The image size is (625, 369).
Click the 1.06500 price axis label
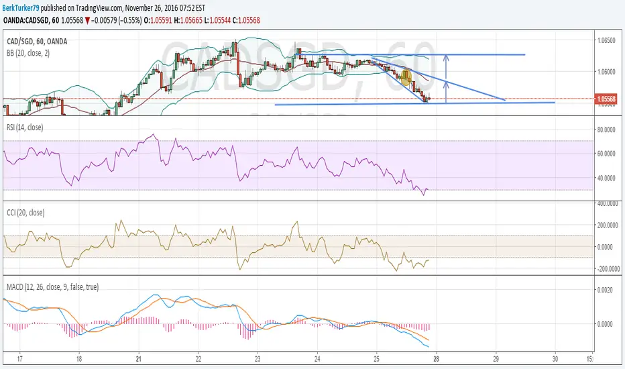click(606, 41)
